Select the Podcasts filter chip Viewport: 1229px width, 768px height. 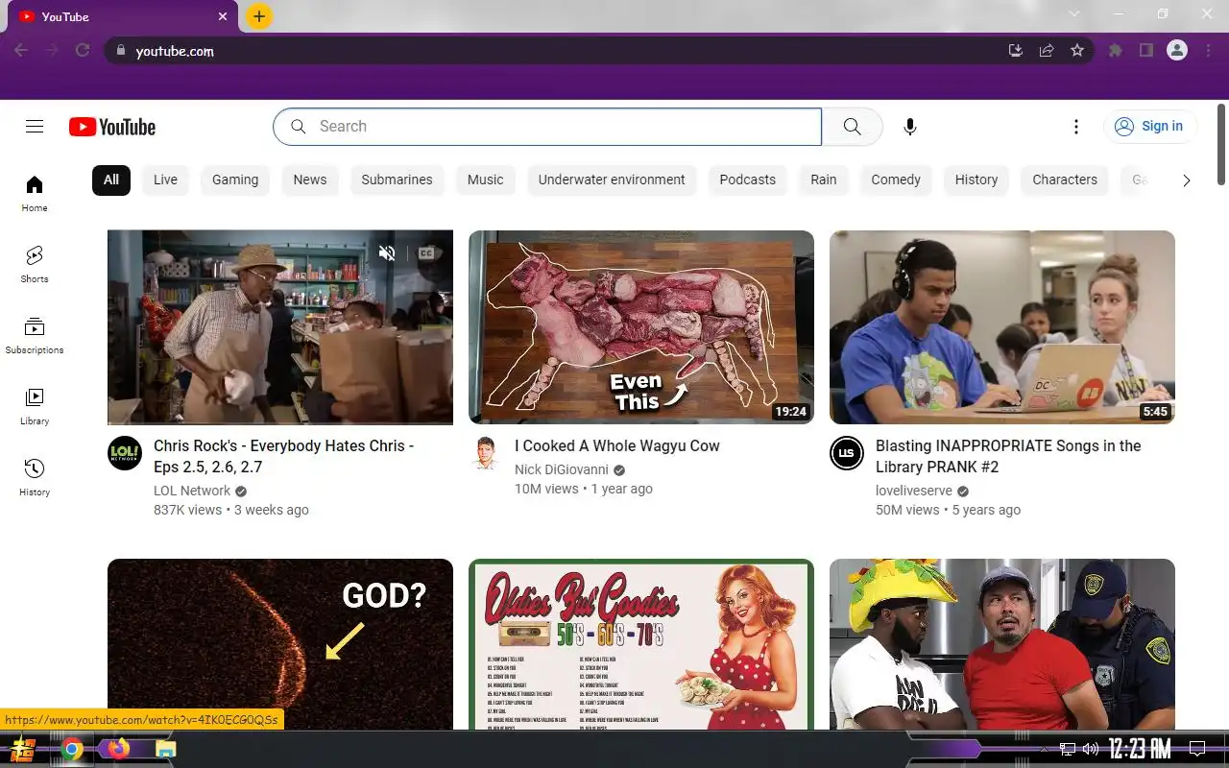click(747, 180)
